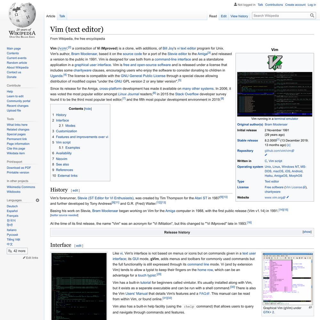Click the search magnifying glass icon
The height and width of the screenshot is (320, 320).
coord(312,15)
